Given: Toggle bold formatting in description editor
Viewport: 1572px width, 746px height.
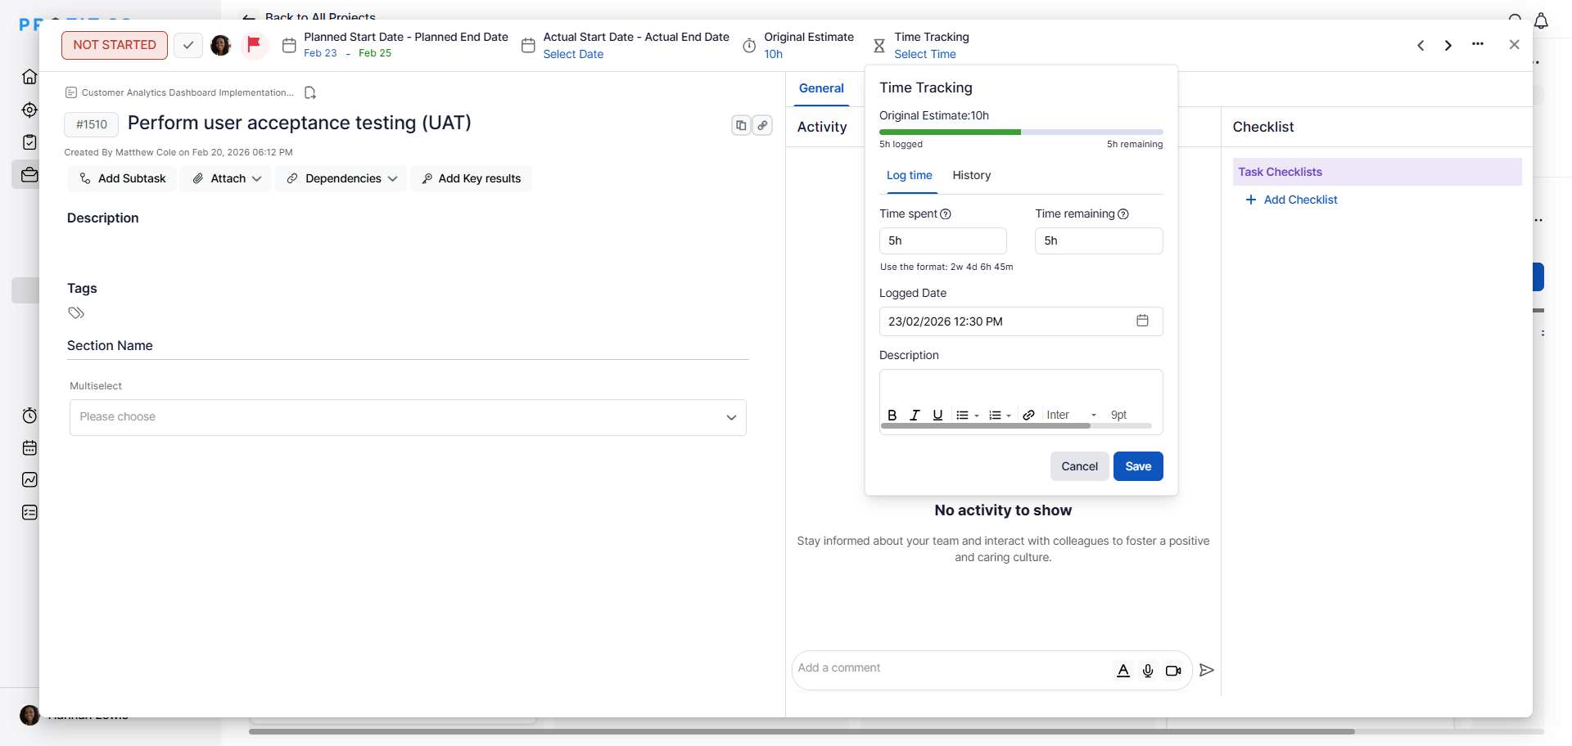Looking at the screenshot, I should [892, 415].
